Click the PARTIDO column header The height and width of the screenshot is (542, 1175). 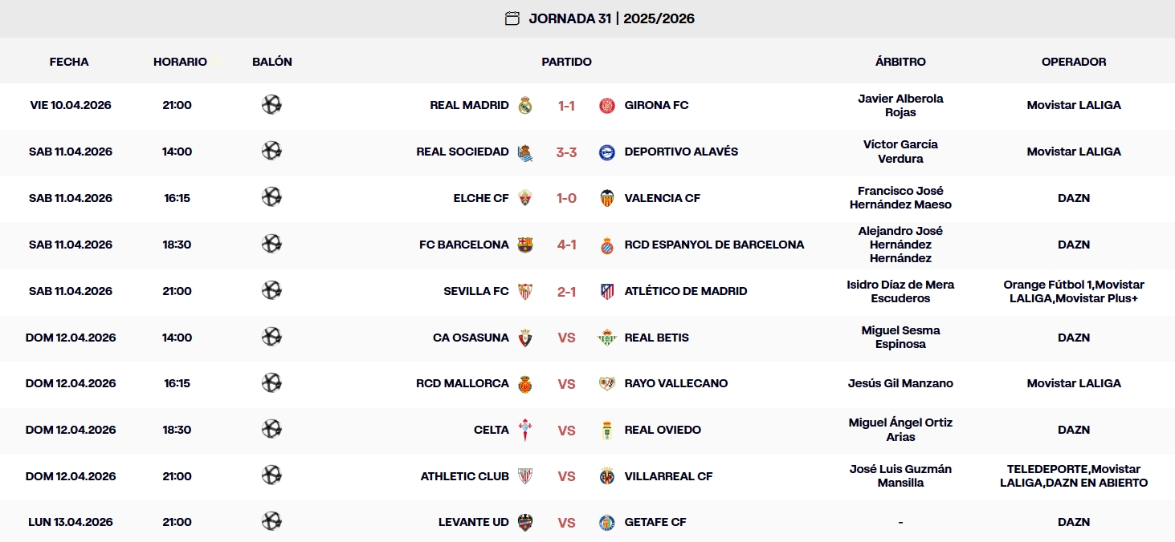tap(566, 61)
